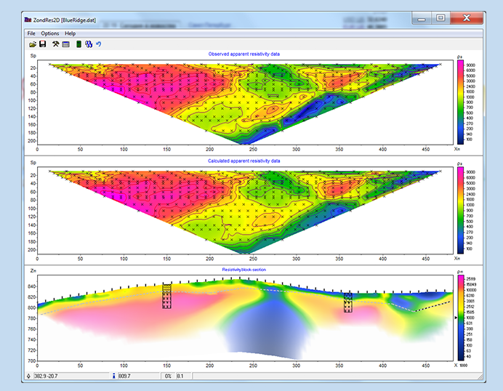Open the Options menu
503x391 pixels.
(50, 33)
